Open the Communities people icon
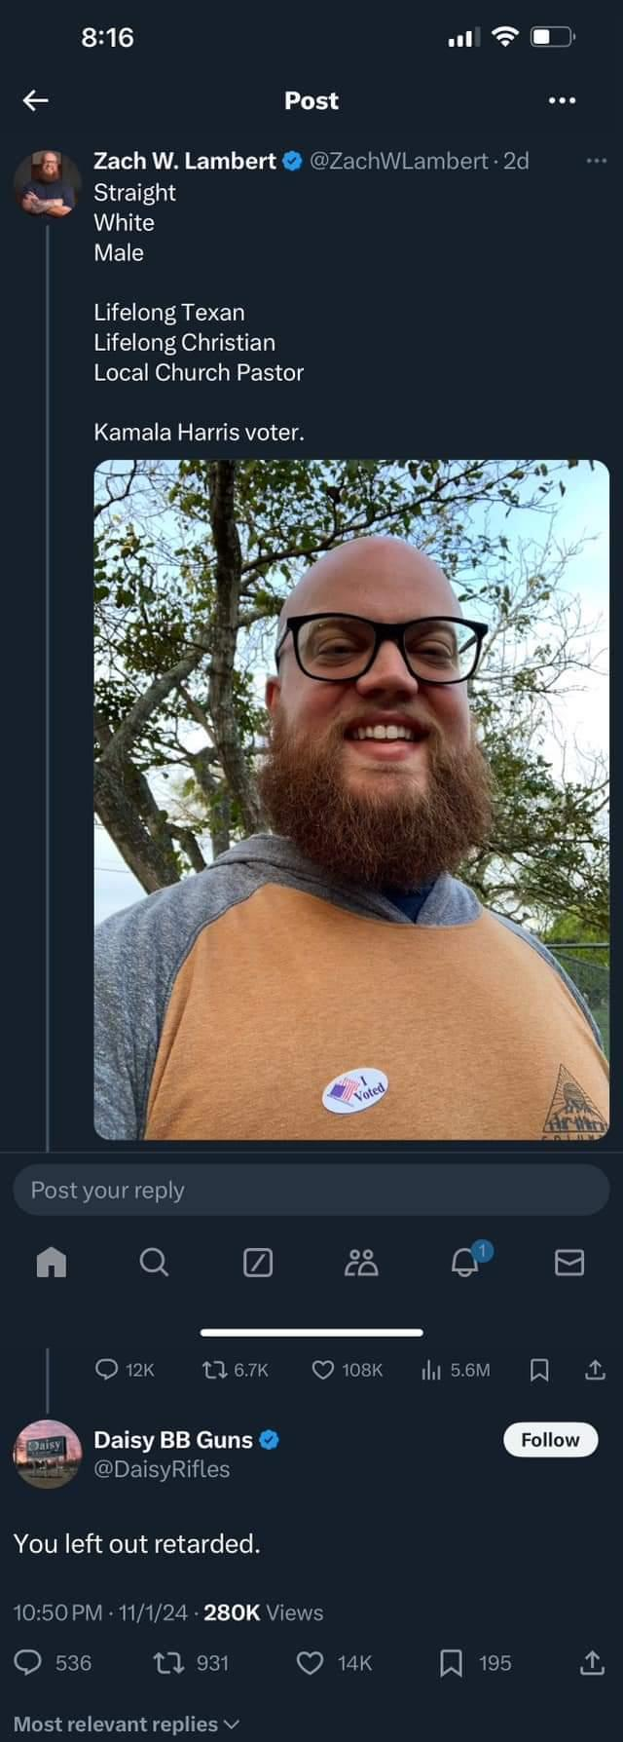This screenshot has height=1742, width=623. coord(361,1263)
